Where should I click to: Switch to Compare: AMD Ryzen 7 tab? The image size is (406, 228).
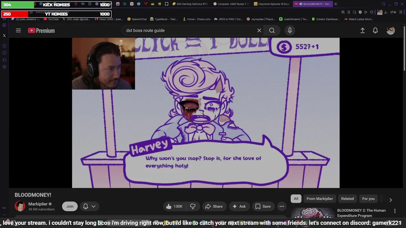tap(231, 4)
